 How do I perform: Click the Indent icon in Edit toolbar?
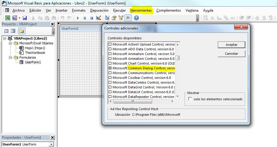coord(242,18)
